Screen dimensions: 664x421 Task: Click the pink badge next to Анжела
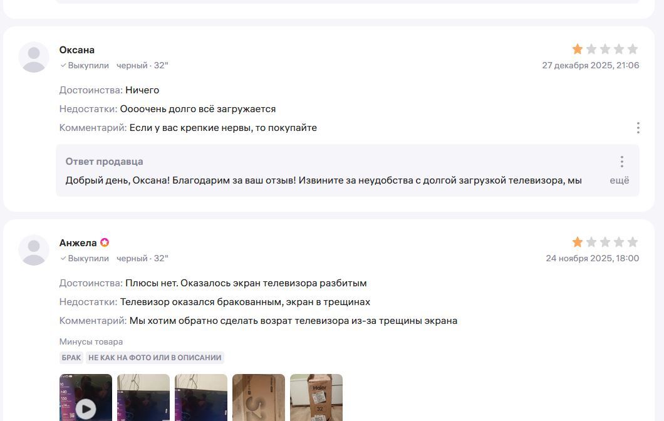point(105,242)
